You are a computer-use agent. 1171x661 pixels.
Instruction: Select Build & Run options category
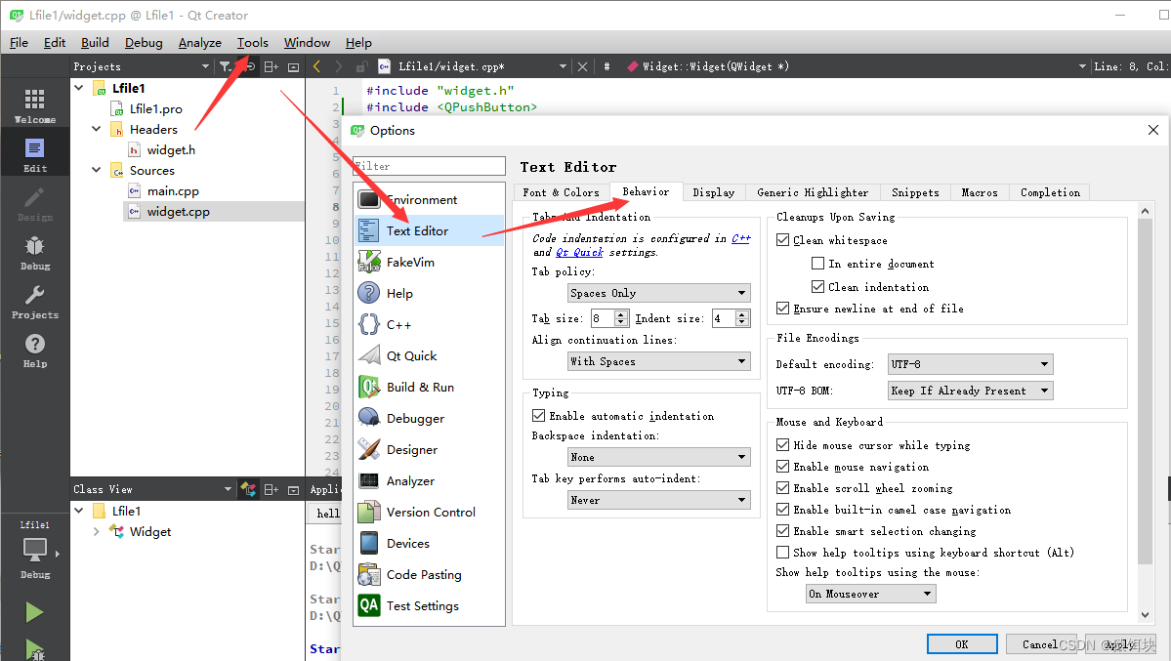(x=430, y=387)
